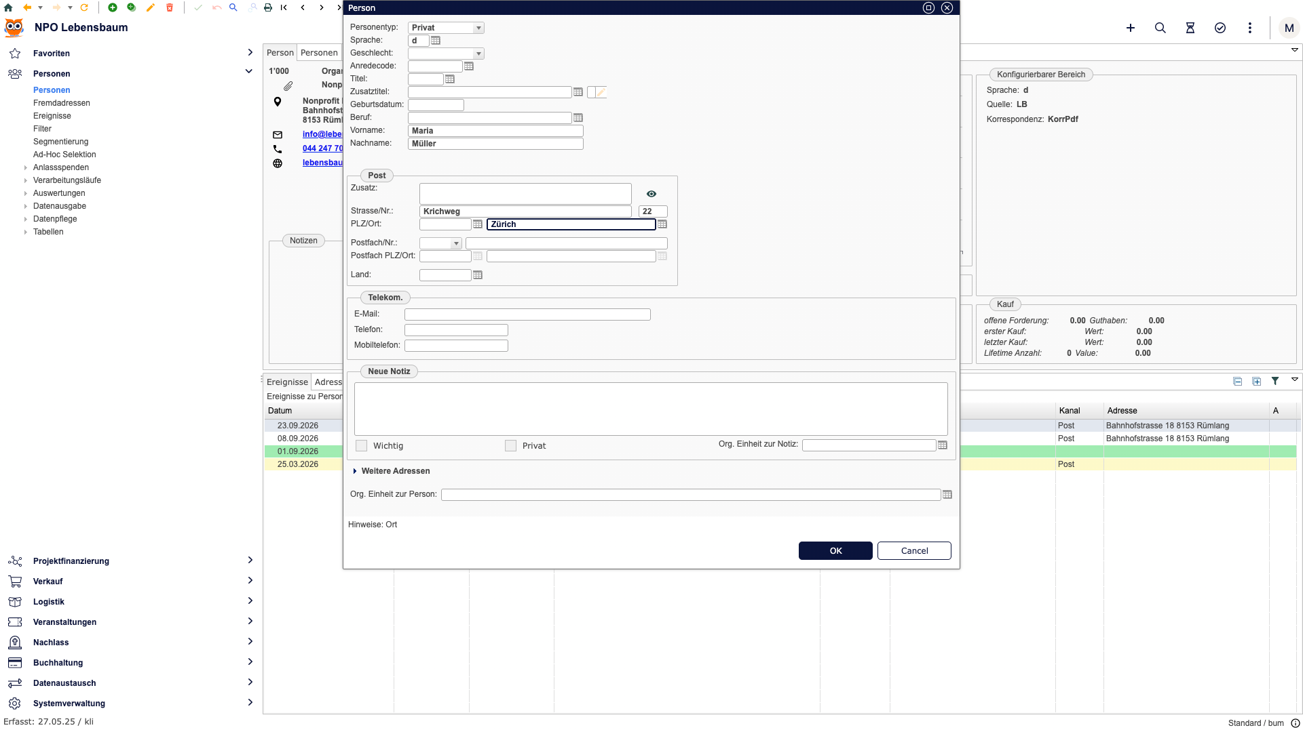
Task: Click the filter funnel icon above events table
Action: (x=1275, y=381)
